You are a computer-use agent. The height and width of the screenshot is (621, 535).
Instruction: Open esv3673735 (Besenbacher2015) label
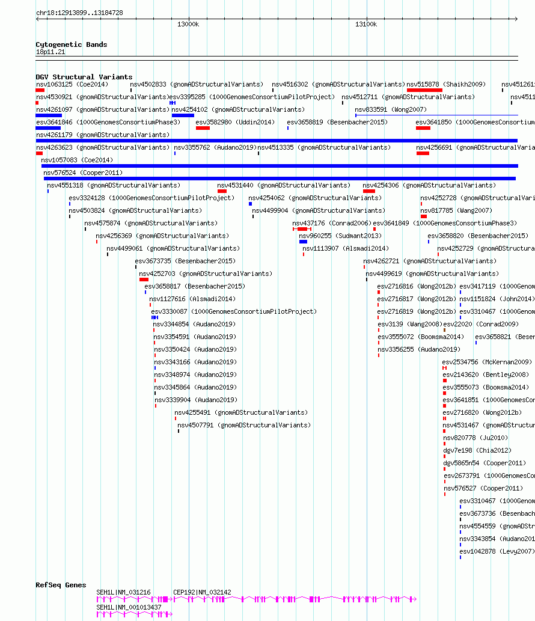[x=185, y=262]
